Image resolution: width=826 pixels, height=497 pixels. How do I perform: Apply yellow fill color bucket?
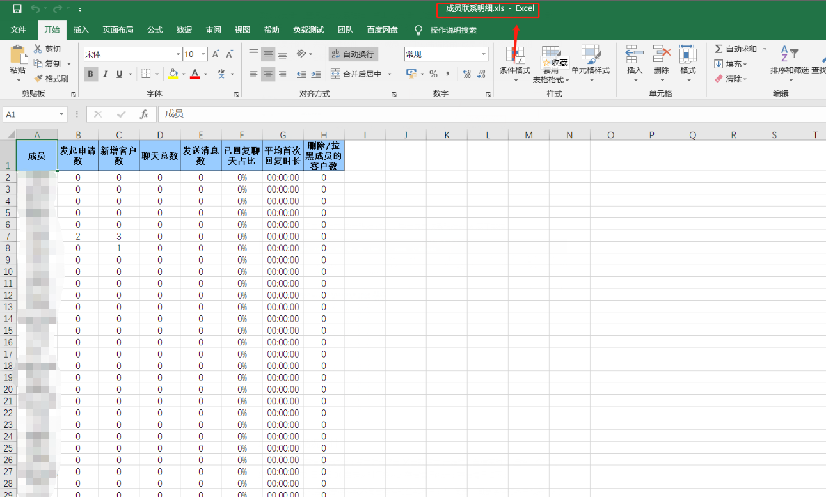click(x=173, y=74)
